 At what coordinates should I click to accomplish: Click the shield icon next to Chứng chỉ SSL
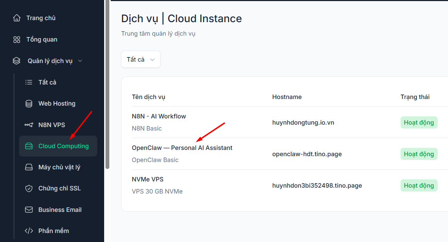pyautogui.click(x=29, y=188)
